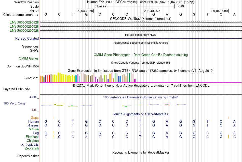
Task: Select the Zebrafish alignment row label
Action: 32,148
